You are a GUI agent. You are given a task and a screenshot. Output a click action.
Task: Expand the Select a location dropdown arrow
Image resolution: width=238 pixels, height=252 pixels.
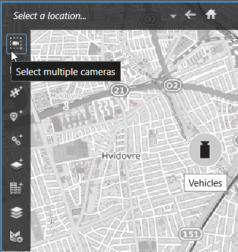pyautogui.click(x=173, y=17)
